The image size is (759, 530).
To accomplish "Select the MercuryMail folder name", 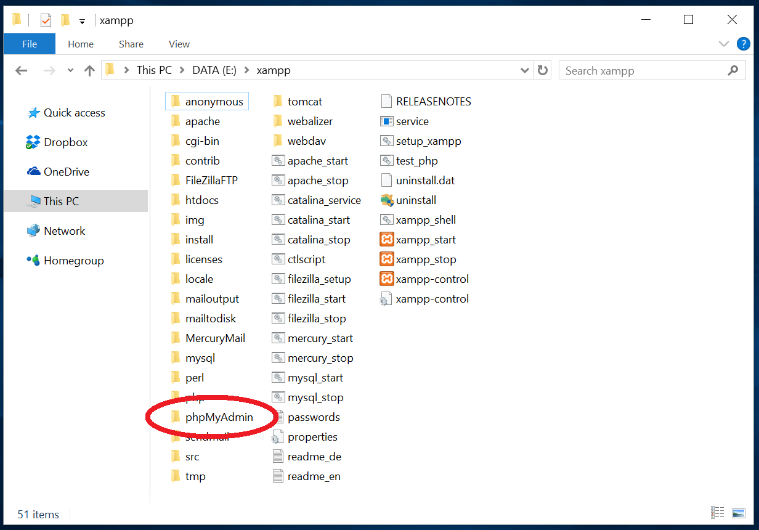I will [215, 338].
